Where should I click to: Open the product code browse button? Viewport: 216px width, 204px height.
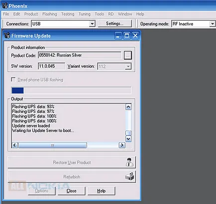click(x=128, y=55)
